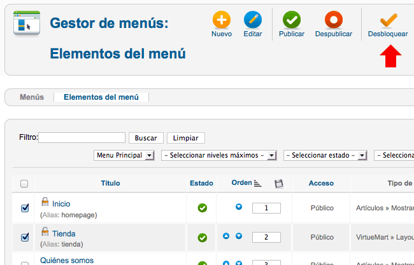Click the Publicar green check icon
Screen dimensions: 414x265
coord(292,20)
